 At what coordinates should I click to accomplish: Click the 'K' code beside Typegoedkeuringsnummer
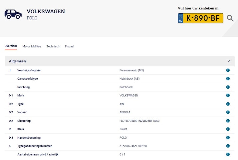tap(10, 146)
